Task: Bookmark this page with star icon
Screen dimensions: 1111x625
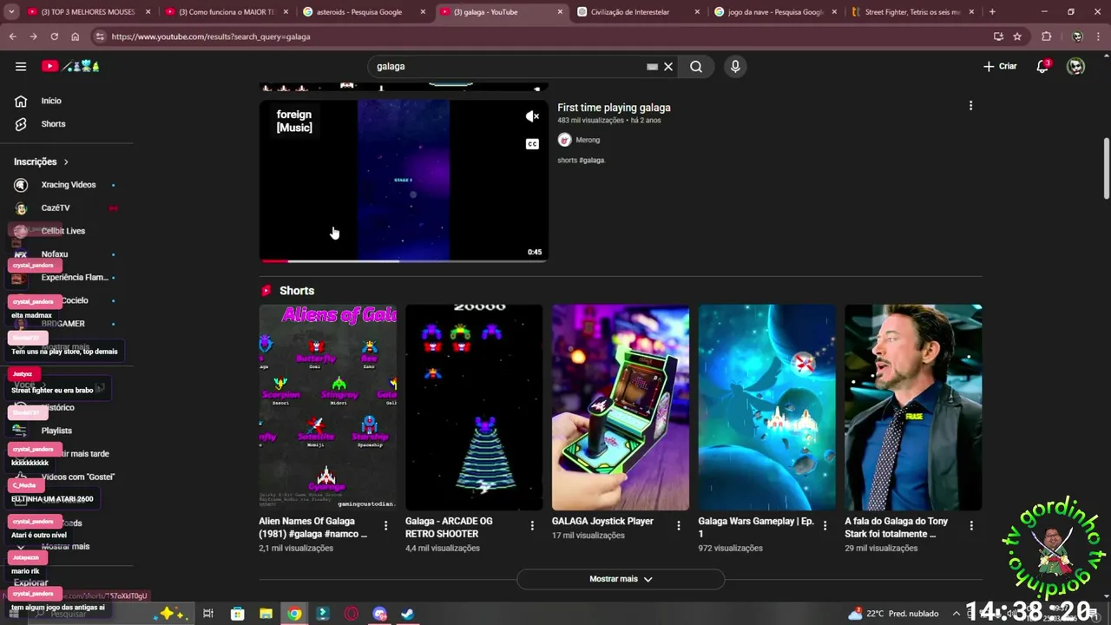Action: [x=1017, y=36]
